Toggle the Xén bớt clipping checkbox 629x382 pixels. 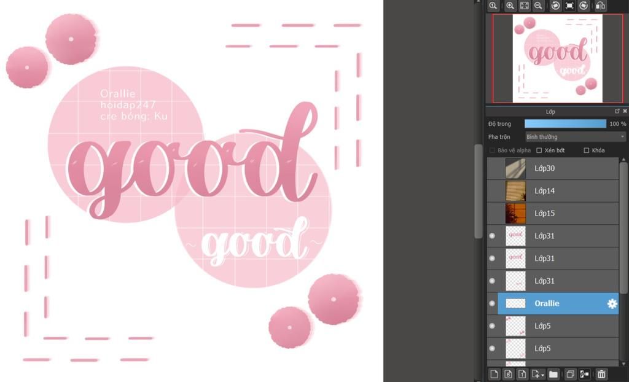coord(539,150)
